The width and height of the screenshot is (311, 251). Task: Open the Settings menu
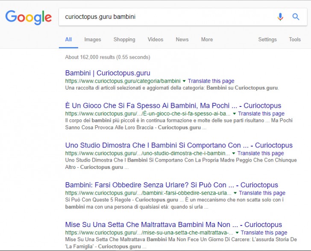267,39
